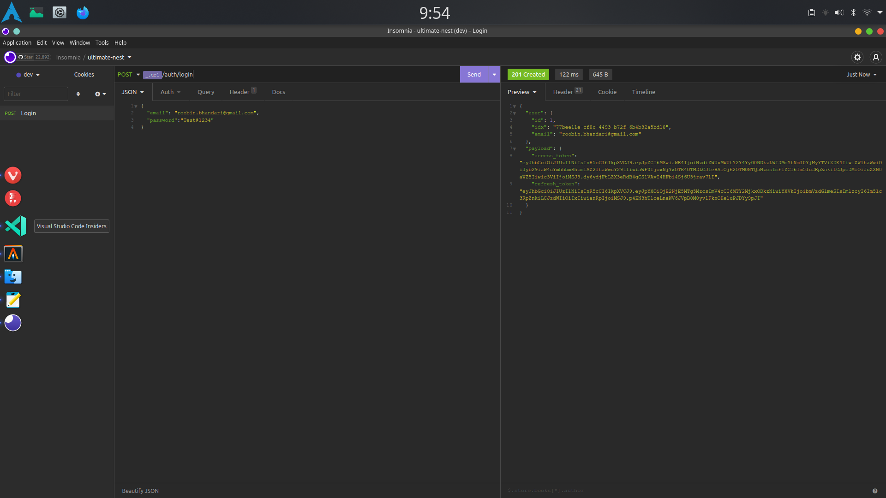Launch the red Todoist-style dock app
This screenshot has width=886, height=498.
[x=13, y=198]
